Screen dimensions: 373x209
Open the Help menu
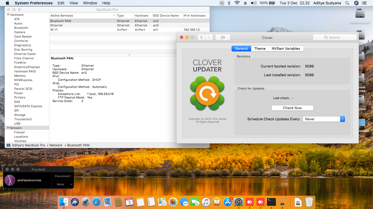(x=106, y=3)
